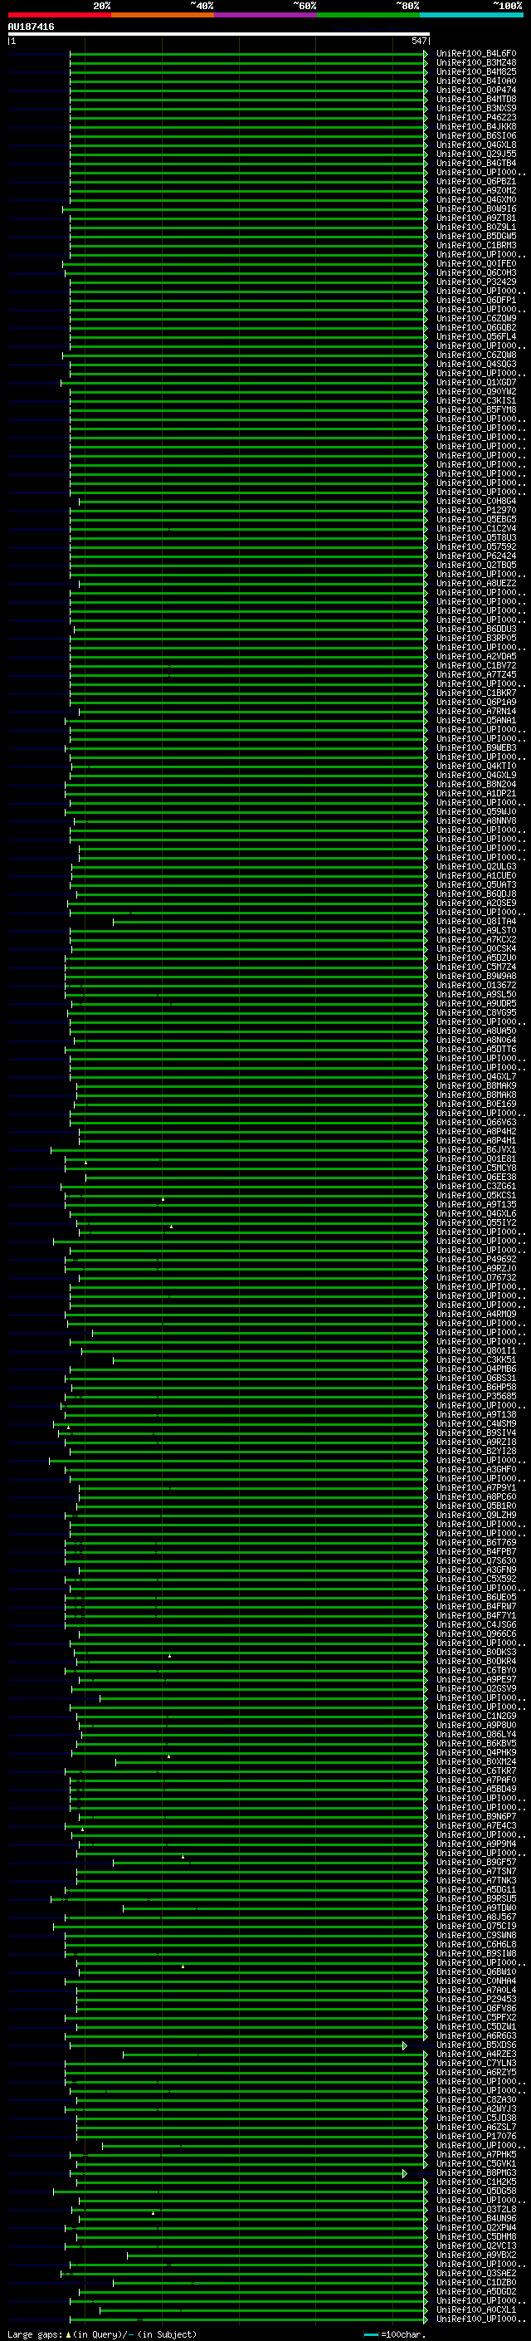Image resolution: width=531 pixels, height=2341 pixels.
Task: Open hit UniRef100_B4I0A0
Action: tap(475, 81)
